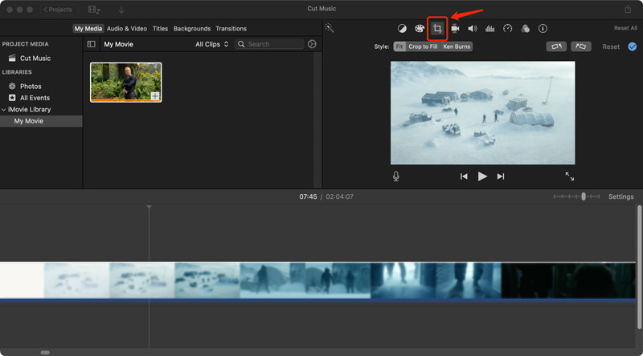The image size is (643, 356).
Task: Click the vertical timeline scrollbar
Action: coord(639,267)
